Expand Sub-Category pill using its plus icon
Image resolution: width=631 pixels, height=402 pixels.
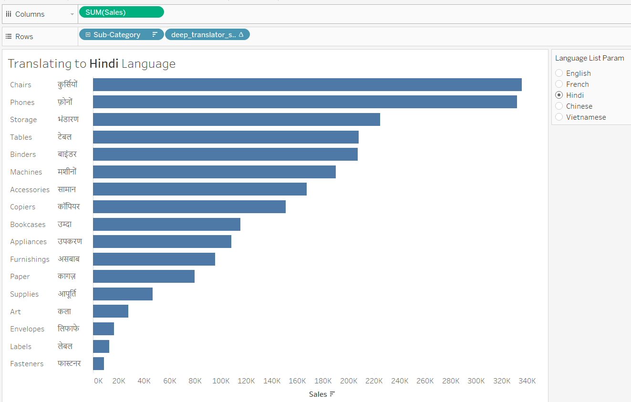[88, 35]
